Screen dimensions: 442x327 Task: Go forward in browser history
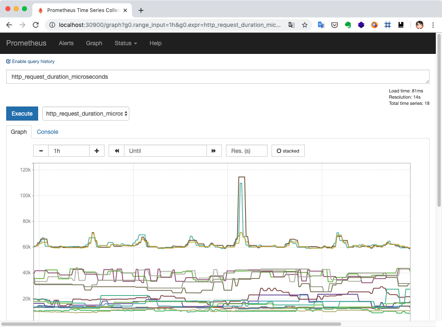click(x=22, y=25)
